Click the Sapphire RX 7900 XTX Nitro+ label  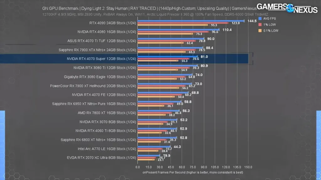tap(97, 50)
